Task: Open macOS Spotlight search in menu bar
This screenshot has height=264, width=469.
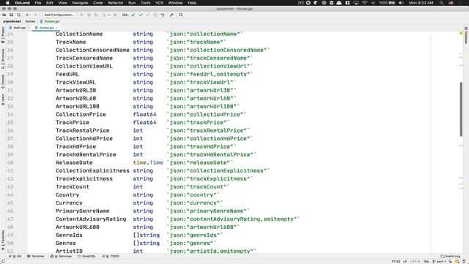Action: [x=441, y=3]
